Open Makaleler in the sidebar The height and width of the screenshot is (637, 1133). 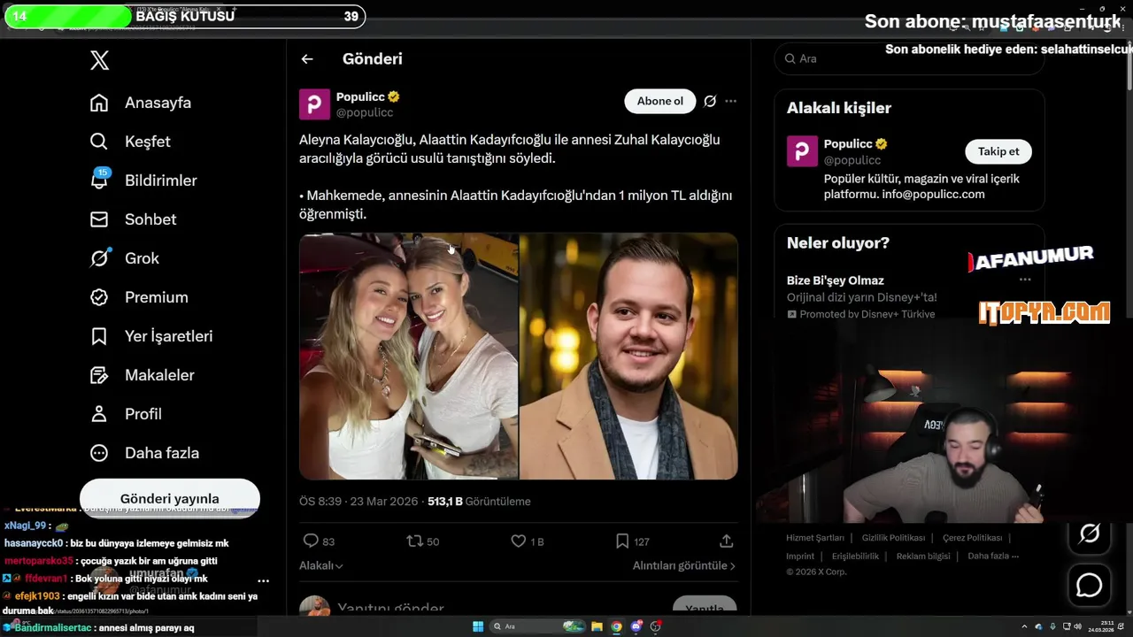[x=142, y=375]
